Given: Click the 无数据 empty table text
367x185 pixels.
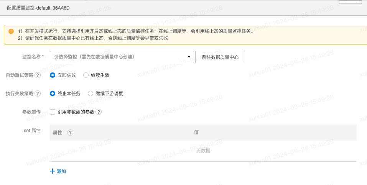Looking at the screenshot, I should 203,151.
